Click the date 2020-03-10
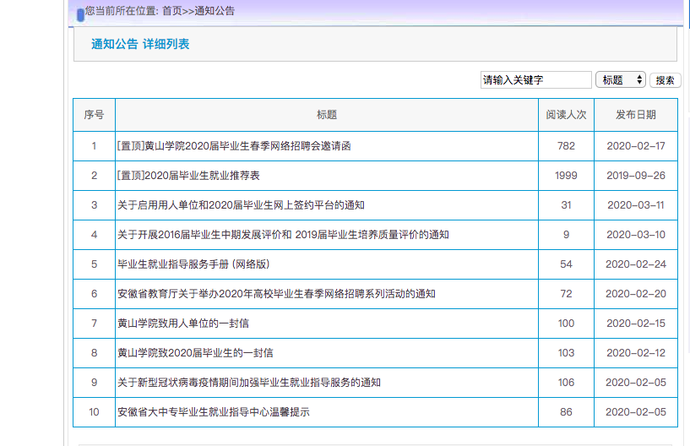This screenshot has width=690, height=446. 636,234
